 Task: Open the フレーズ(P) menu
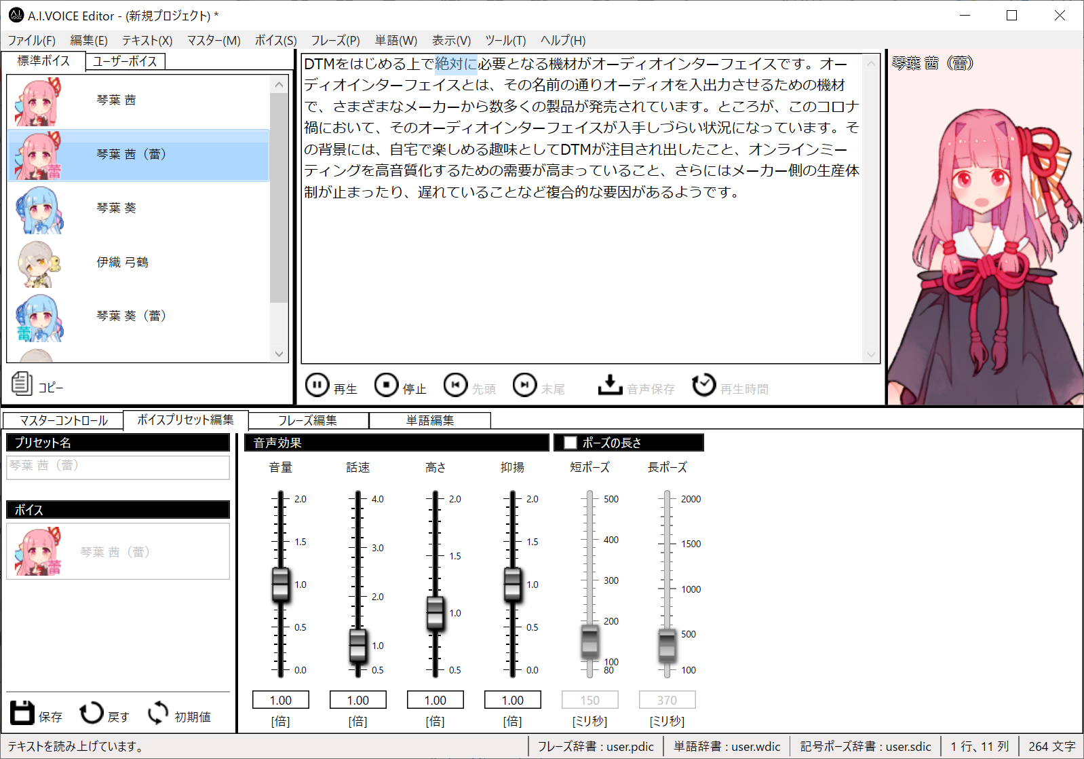[335, 40]
